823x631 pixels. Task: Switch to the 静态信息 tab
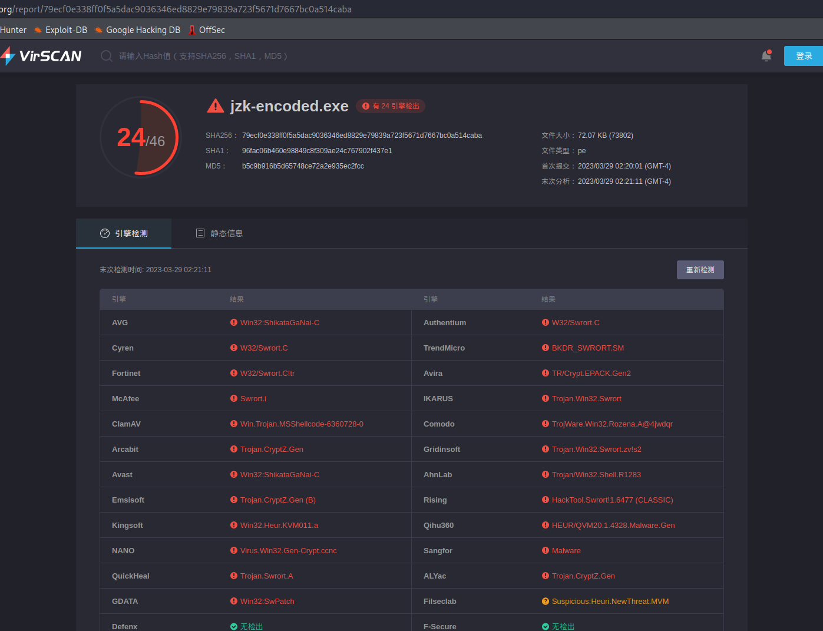click(x=219, y=233)
